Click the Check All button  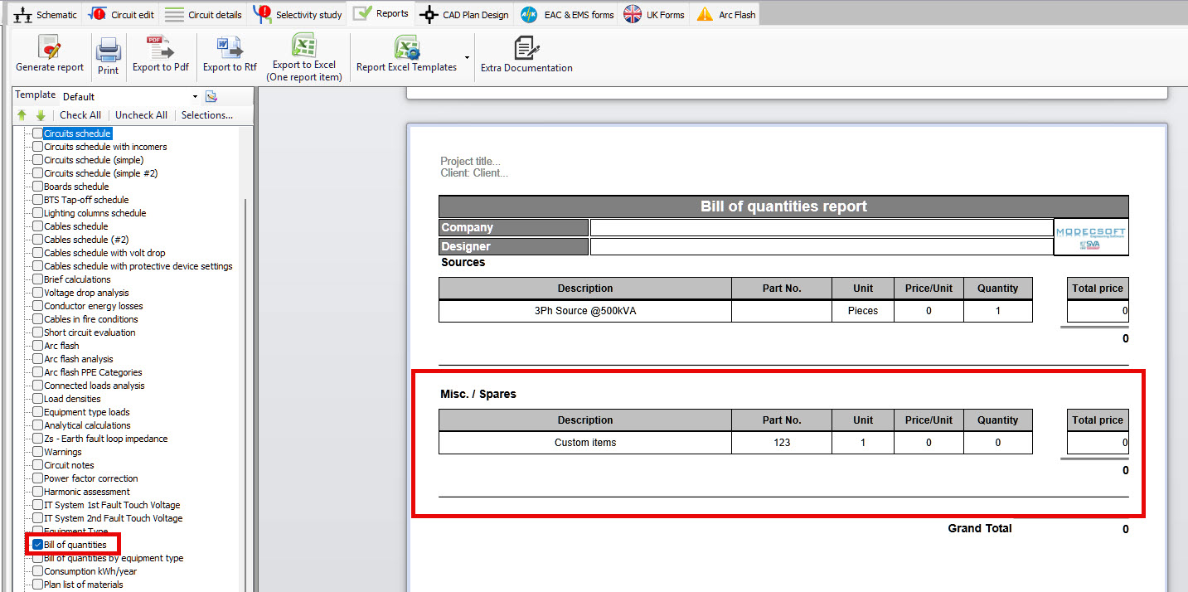point(80,115)
